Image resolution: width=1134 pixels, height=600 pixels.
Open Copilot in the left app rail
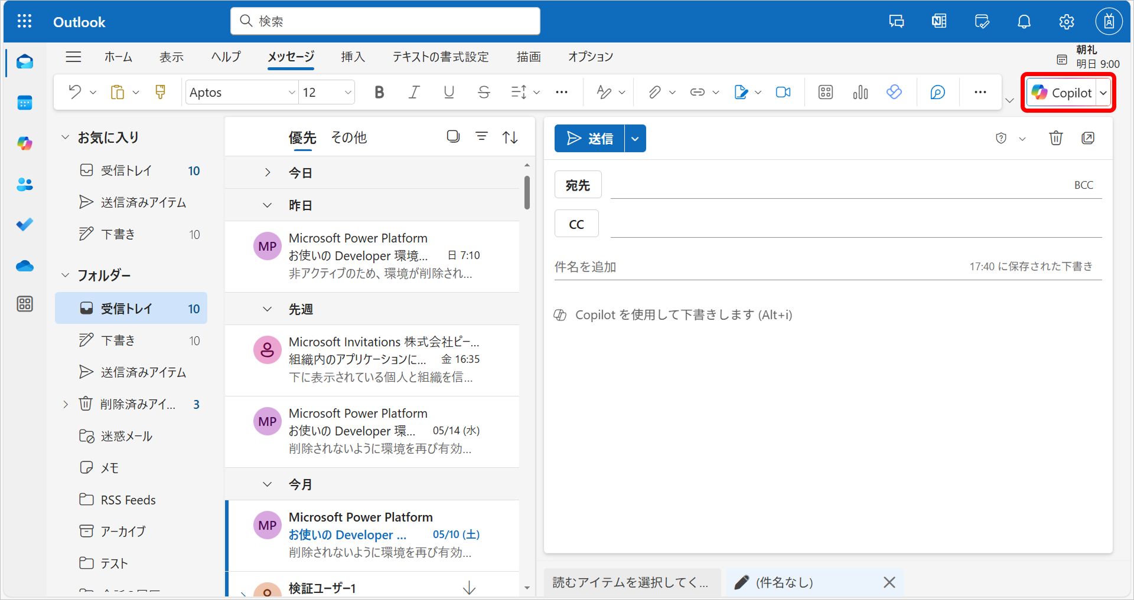click(25, 143)
